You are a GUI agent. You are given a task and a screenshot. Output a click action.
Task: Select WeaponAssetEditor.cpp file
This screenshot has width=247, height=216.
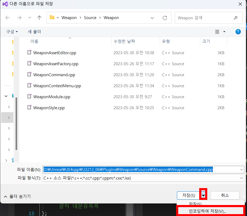(x=55, y=53)
